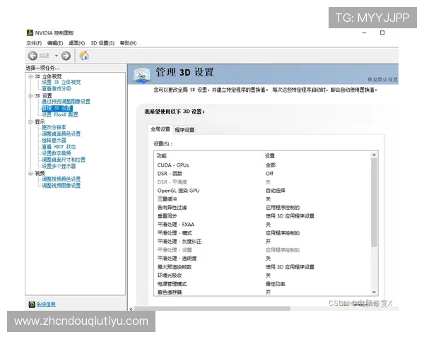Click the forward arrow navigation button
Viewport: 424px width, 339px height.
66,56
